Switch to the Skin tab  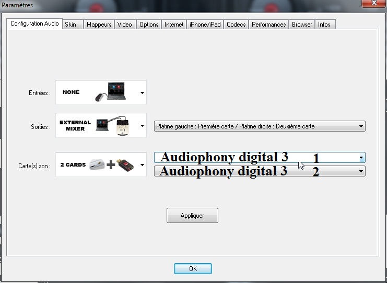(x=73, y=25)
